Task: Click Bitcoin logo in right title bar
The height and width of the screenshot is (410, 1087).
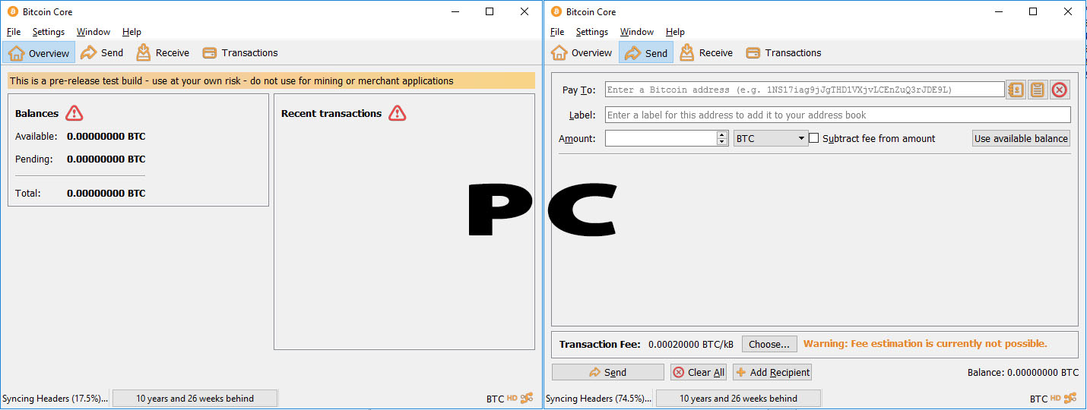Action: (x=556, y=11)
